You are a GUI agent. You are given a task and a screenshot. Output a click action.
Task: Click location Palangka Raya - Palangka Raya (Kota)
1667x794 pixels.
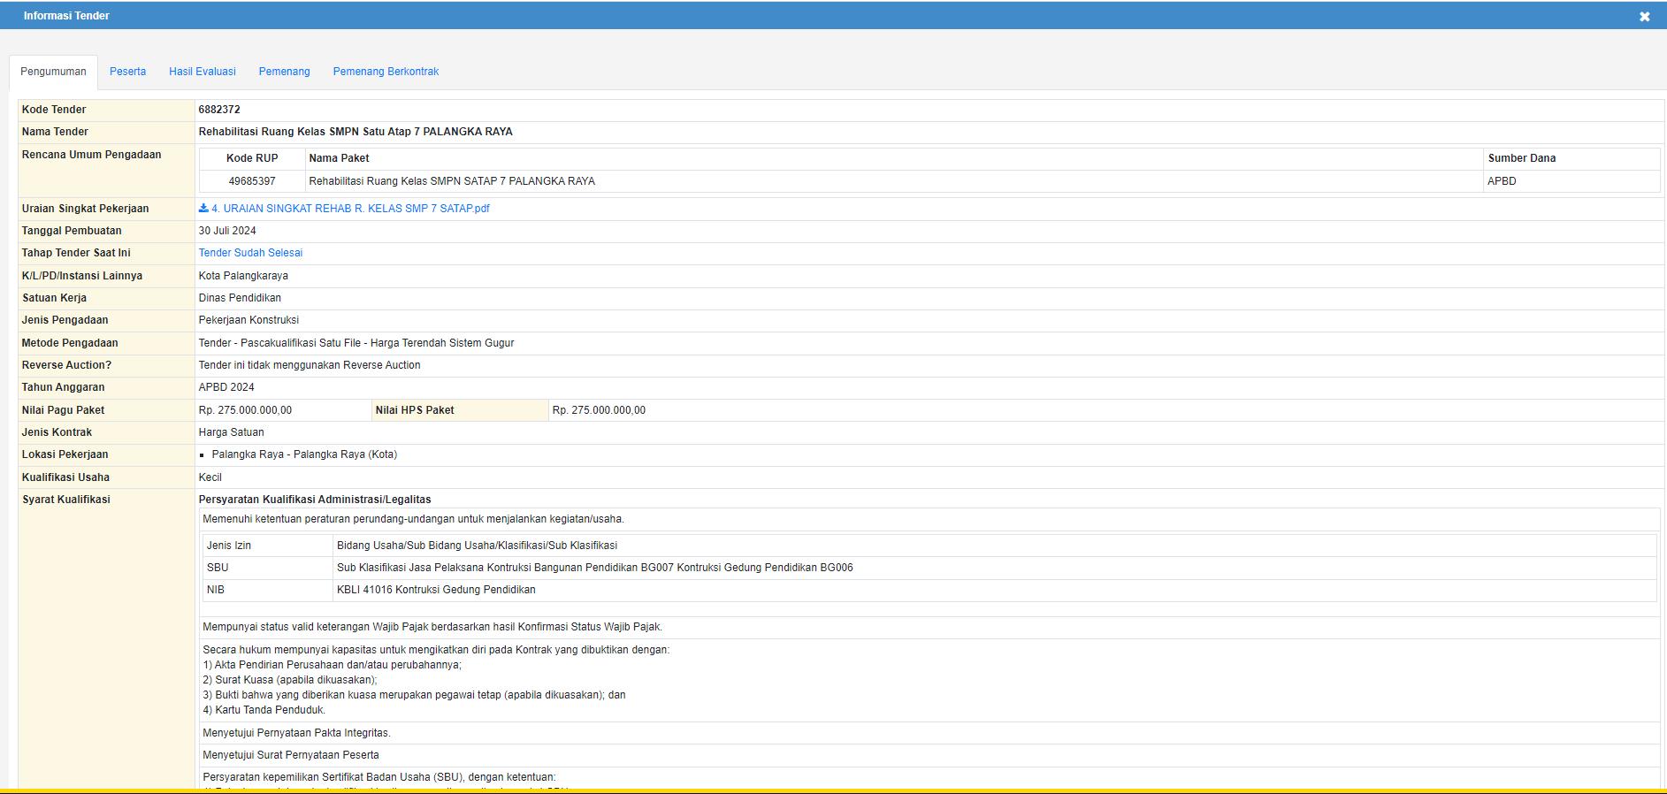click(x=304, y=454)
